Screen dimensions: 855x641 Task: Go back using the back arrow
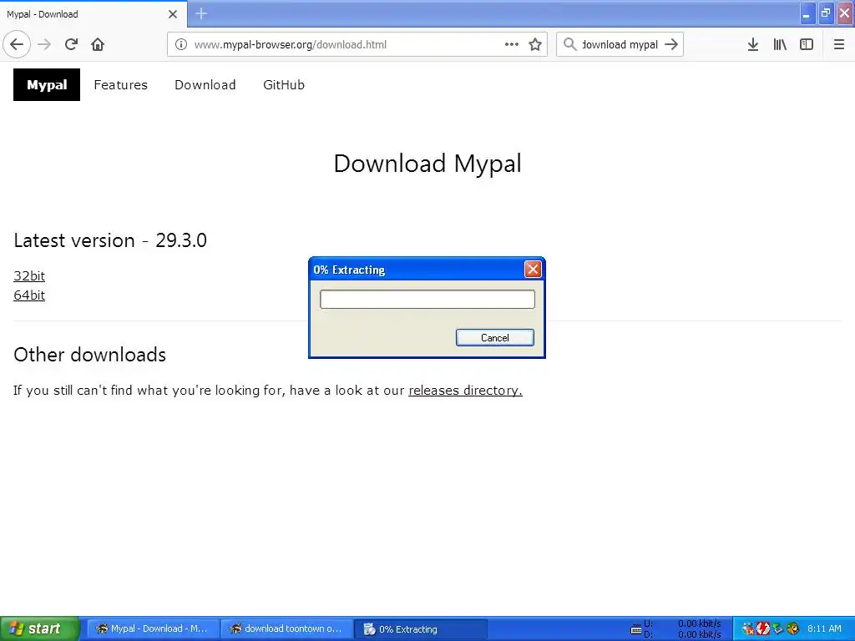(x=17, y=44)
